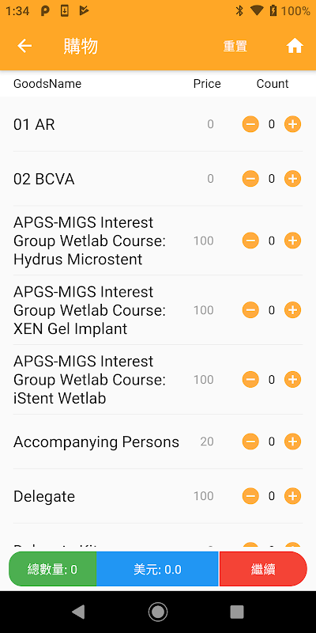Decrease Hydrus Microstent course count
The width and height of the screenshot is (316, 633).
click(x=250, y=241)
